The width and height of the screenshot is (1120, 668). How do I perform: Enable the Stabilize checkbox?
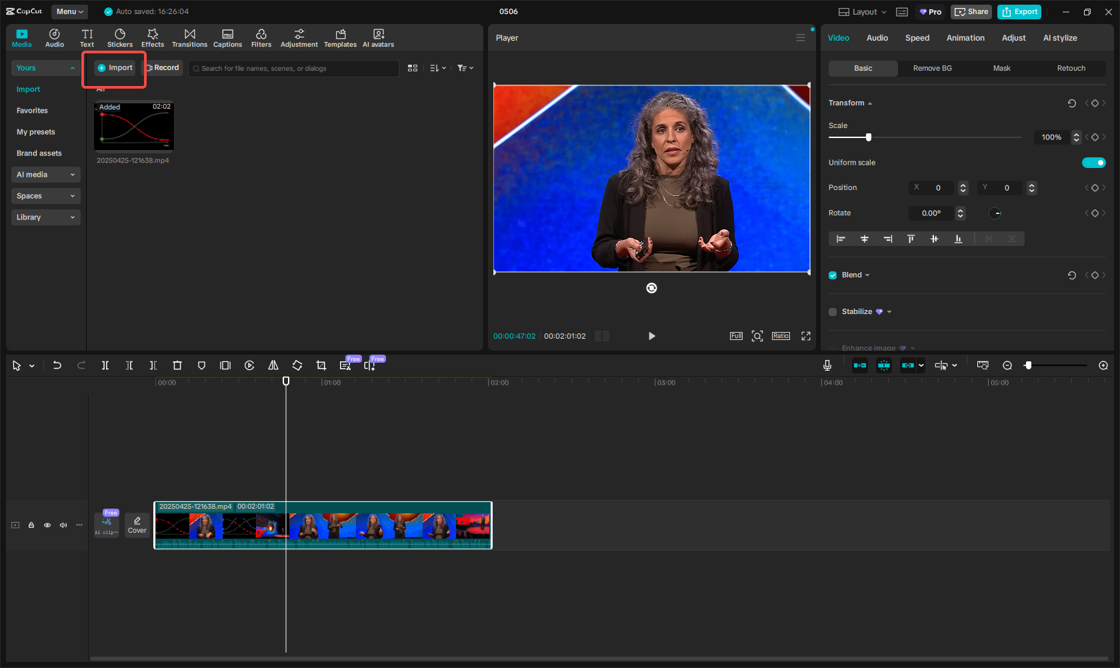pos(833,312)
